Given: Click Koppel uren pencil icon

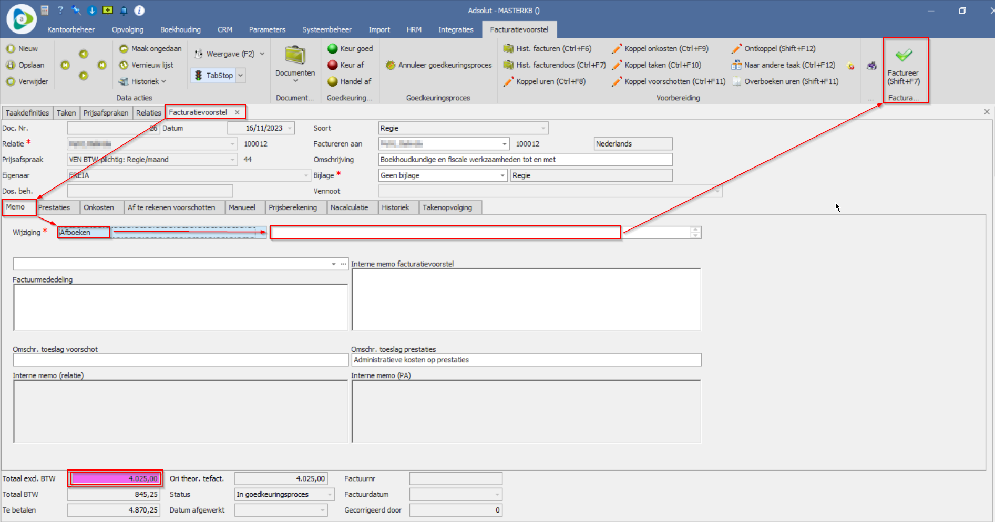Looking at the screenshot, I should click(x=508, y=81).
